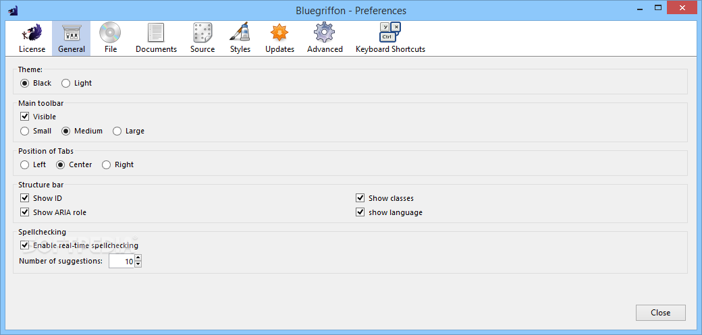Switch to the File tab label
The width and height of the screenshot is (702, 335).
(111, 49)
